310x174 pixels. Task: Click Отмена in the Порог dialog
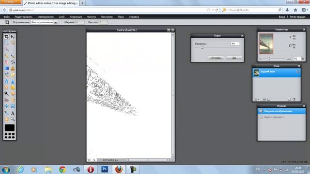point(216,58)
